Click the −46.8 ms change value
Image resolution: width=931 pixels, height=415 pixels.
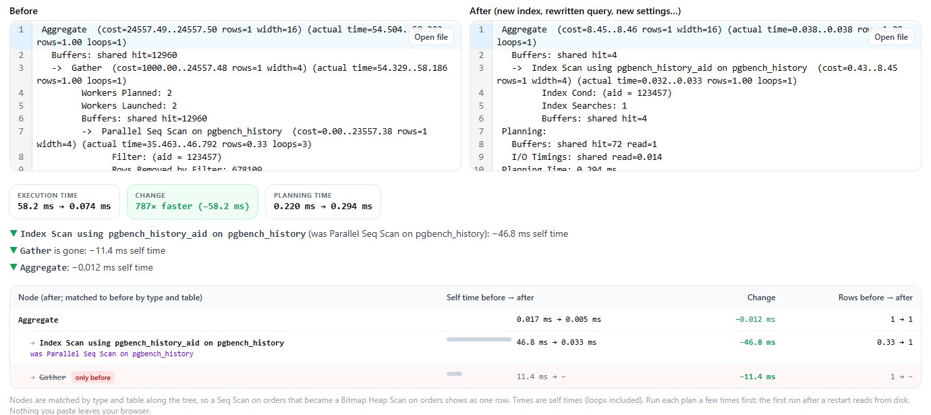tap(757, 343)
